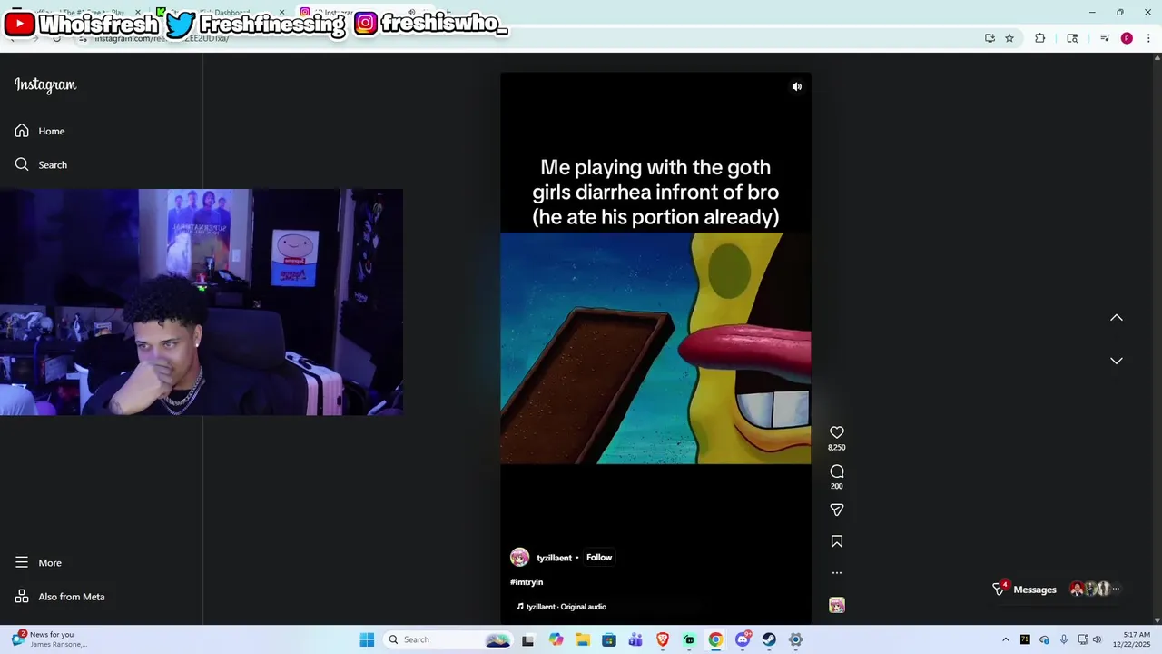Open Discord from the taskbar
Viewport: 1162px width, 654px height.
[743, 639]
